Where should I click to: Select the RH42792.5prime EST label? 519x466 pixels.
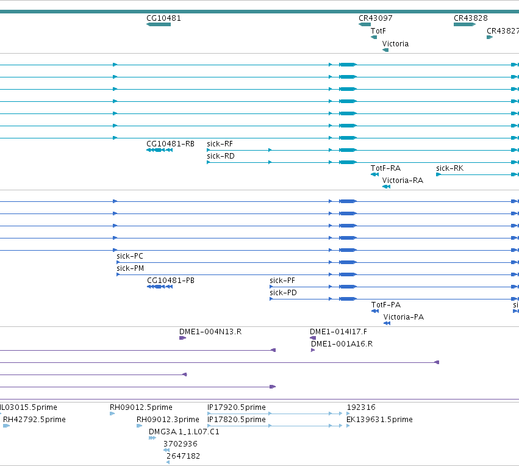point(34,420)
